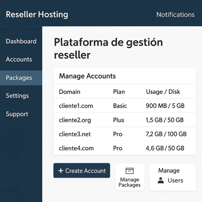
Task: Open Notifications in the top bar
Action: point(175,14)
